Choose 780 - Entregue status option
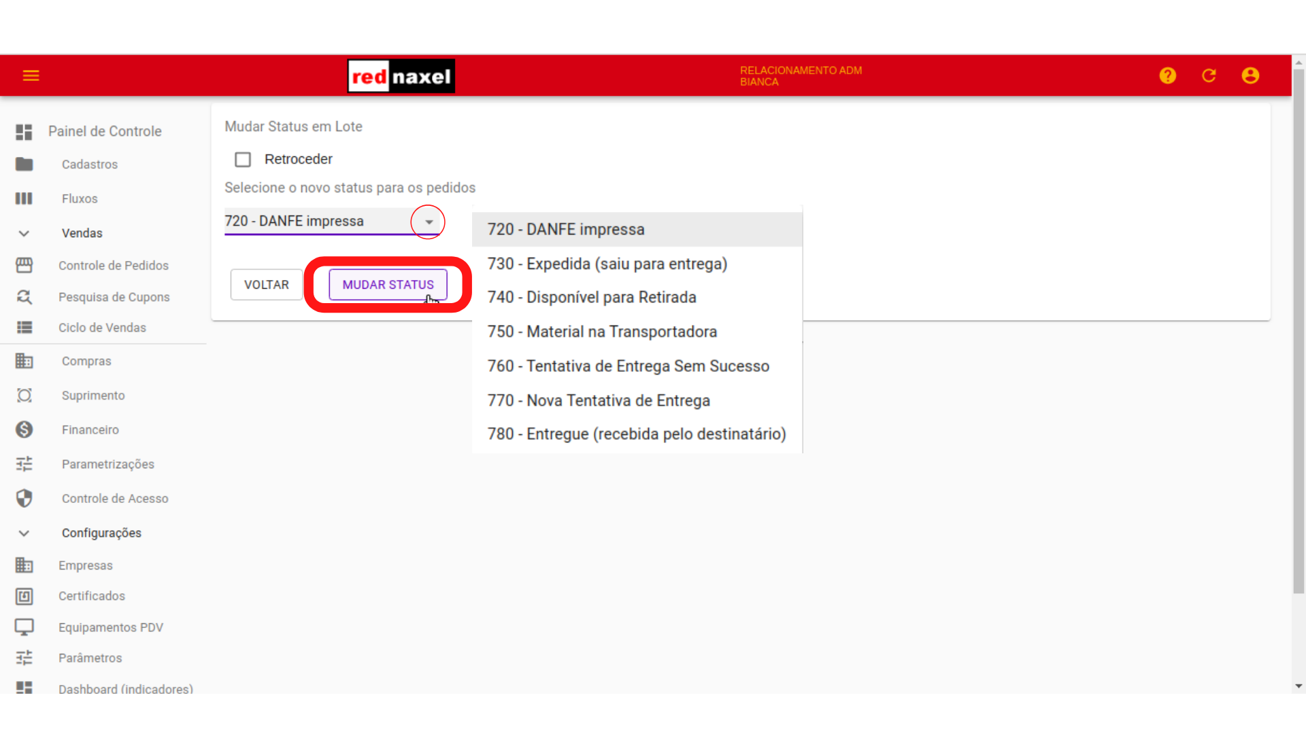Viewport: 1306px width, 734px height. [x=636, y=434]
